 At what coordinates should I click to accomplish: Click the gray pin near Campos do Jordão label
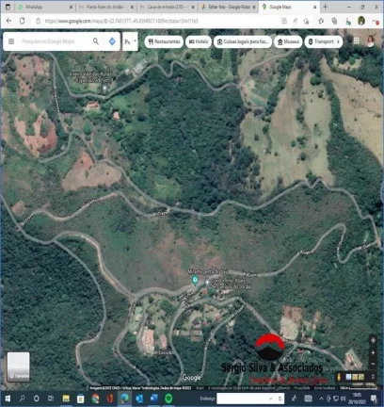[x=207, y=283]
